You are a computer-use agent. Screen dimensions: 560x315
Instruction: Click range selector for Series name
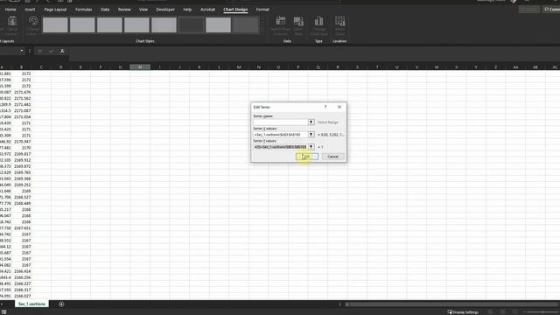click(311, 122)
